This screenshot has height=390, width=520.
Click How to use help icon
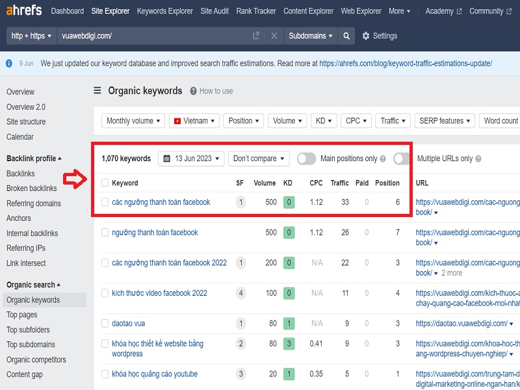(x=193, y=91)
